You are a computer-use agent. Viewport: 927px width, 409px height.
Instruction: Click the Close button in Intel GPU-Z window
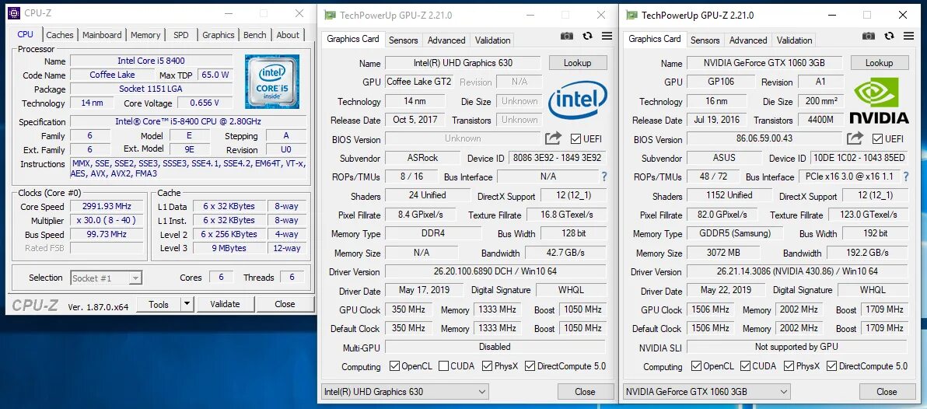[x=585, y=391]
